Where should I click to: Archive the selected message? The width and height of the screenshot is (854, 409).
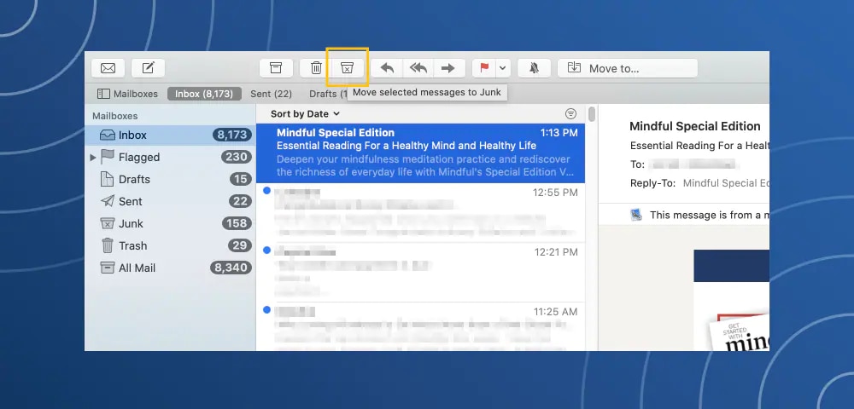(x=276, y=68)
